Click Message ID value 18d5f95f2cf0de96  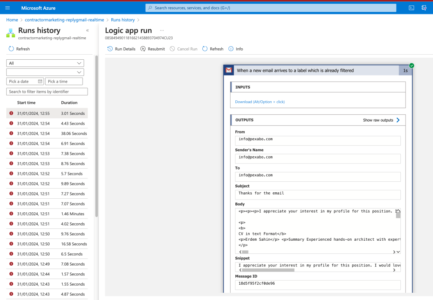318,285
